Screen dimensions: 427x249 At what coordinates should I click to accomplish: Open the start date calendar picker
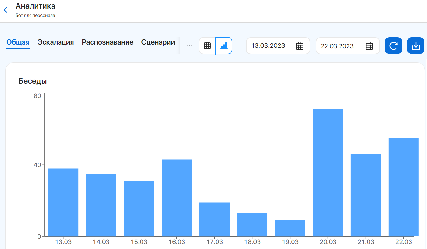coord(299,46)
